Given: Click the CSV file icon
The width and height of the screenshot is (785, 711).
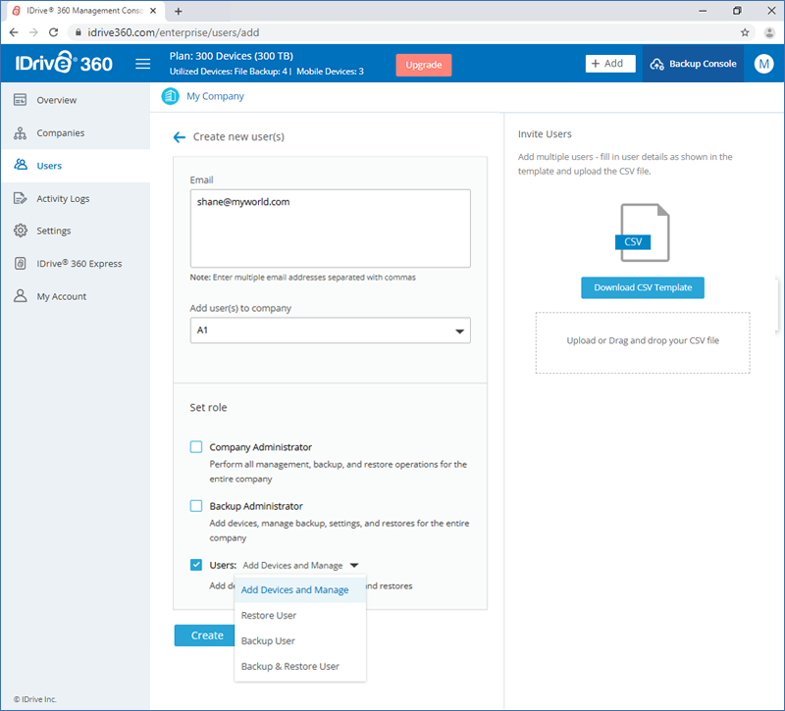Looking at the screenshot, I should [643, 232].
